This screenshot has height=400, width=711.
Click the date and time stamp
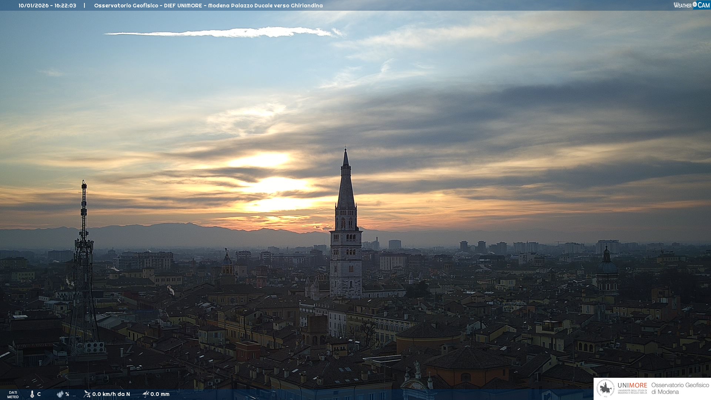[47, 6]
